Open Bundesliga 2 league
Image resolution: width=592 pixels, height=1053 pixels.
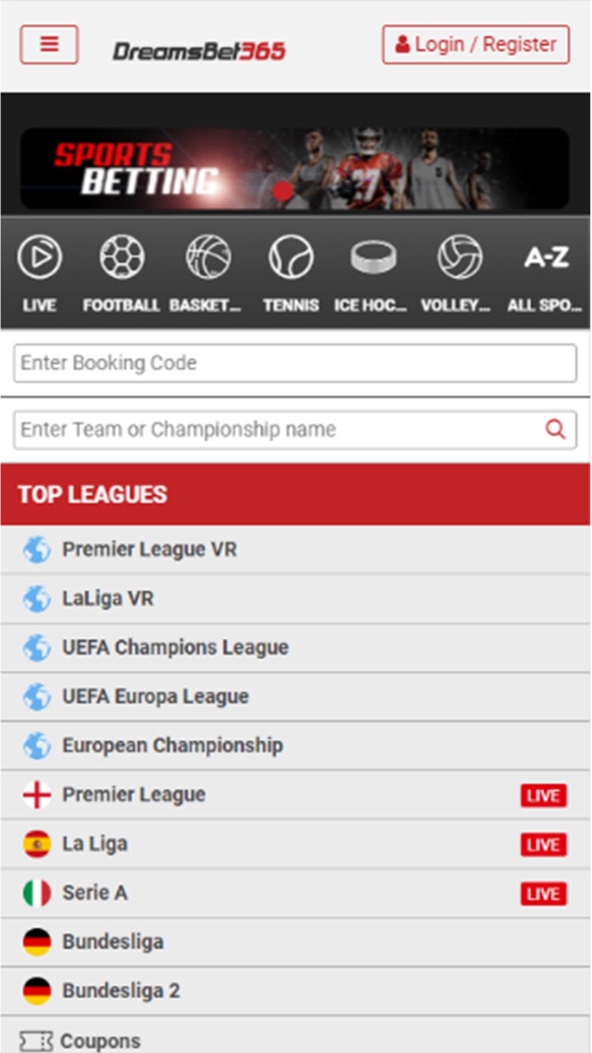(121, 991)
